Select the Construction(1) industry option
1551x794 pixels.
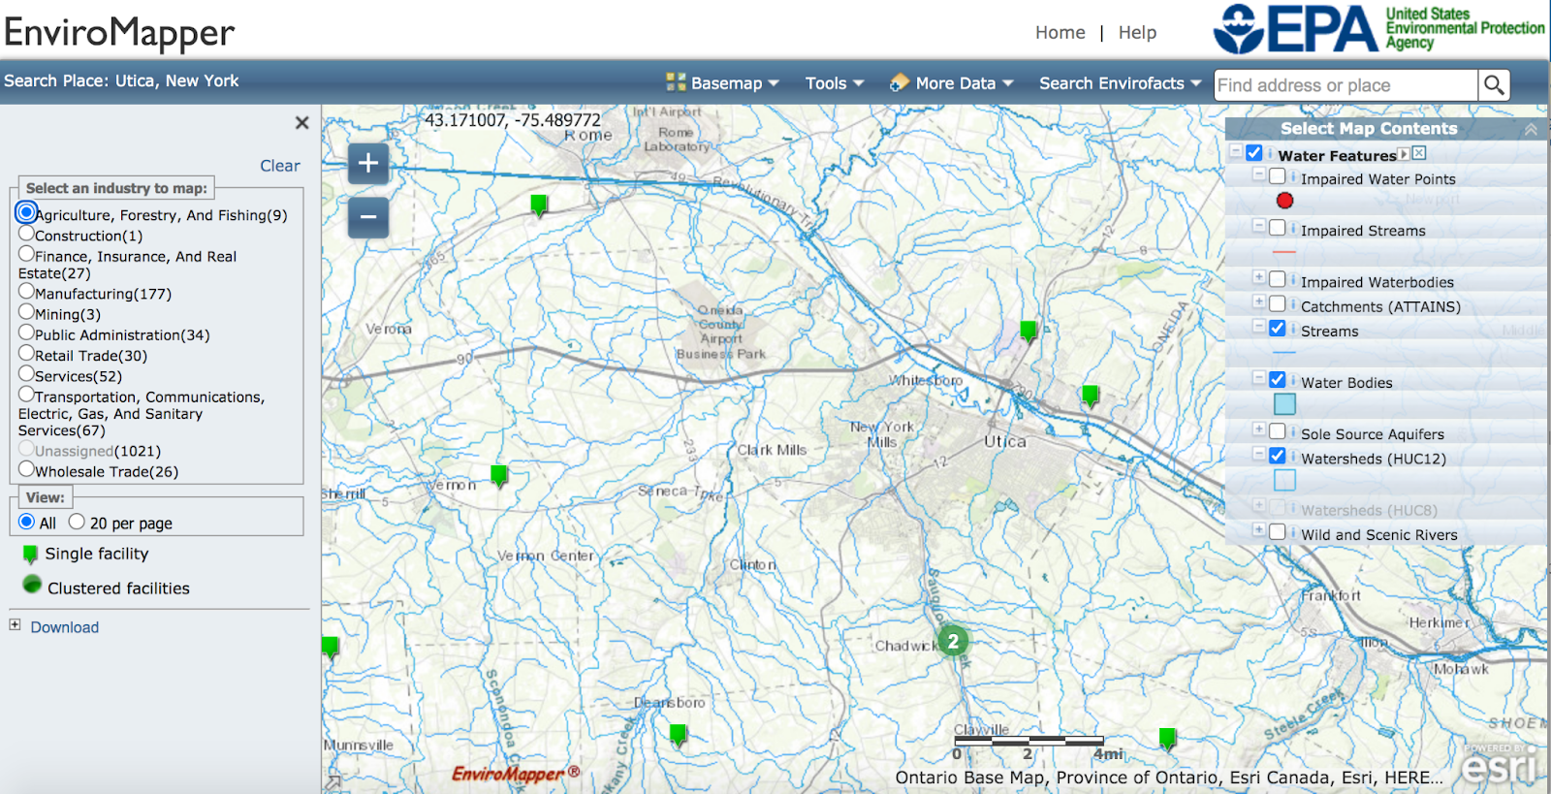pyautogui.click(x=26, y=234)
